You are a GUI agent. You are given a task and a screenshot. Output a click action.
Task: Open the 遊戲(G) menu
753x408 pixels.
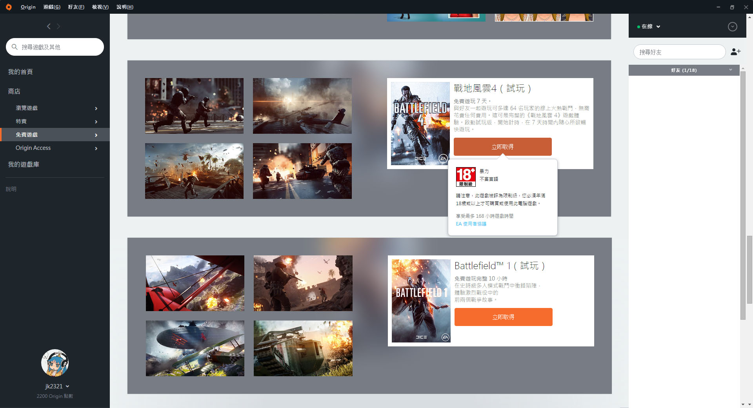click(52, 7)
